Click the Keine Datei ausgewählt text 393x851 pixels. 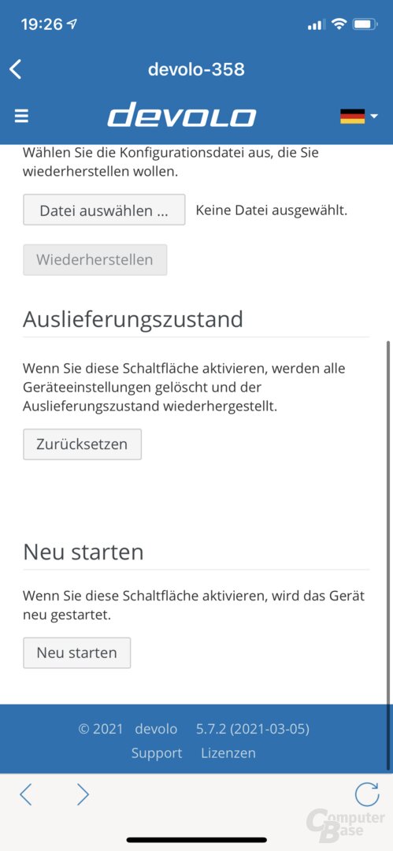[x=272, y=210]
